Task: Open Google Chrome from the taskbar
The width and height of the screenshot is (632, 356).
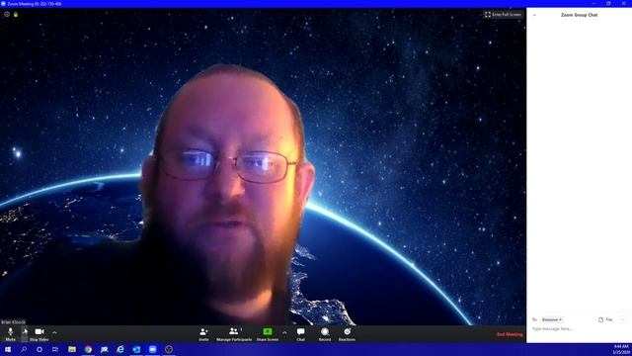Action: click(x=88, y=349)
